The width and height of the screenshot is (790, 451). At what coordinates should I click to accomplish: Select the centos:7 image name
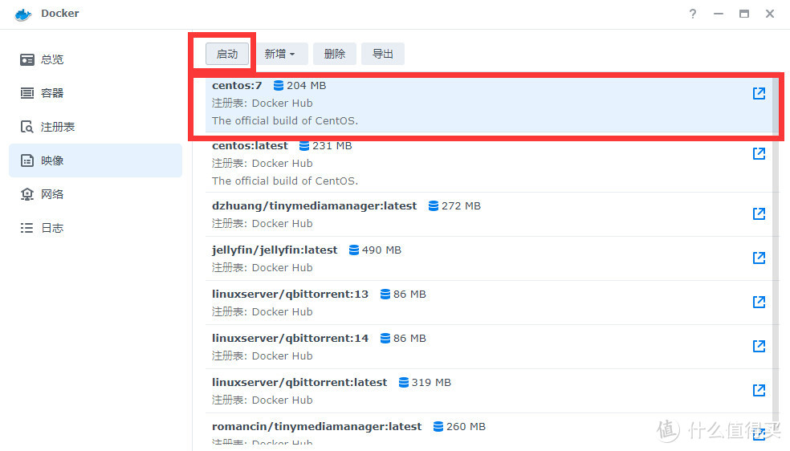tap(237, 86)
